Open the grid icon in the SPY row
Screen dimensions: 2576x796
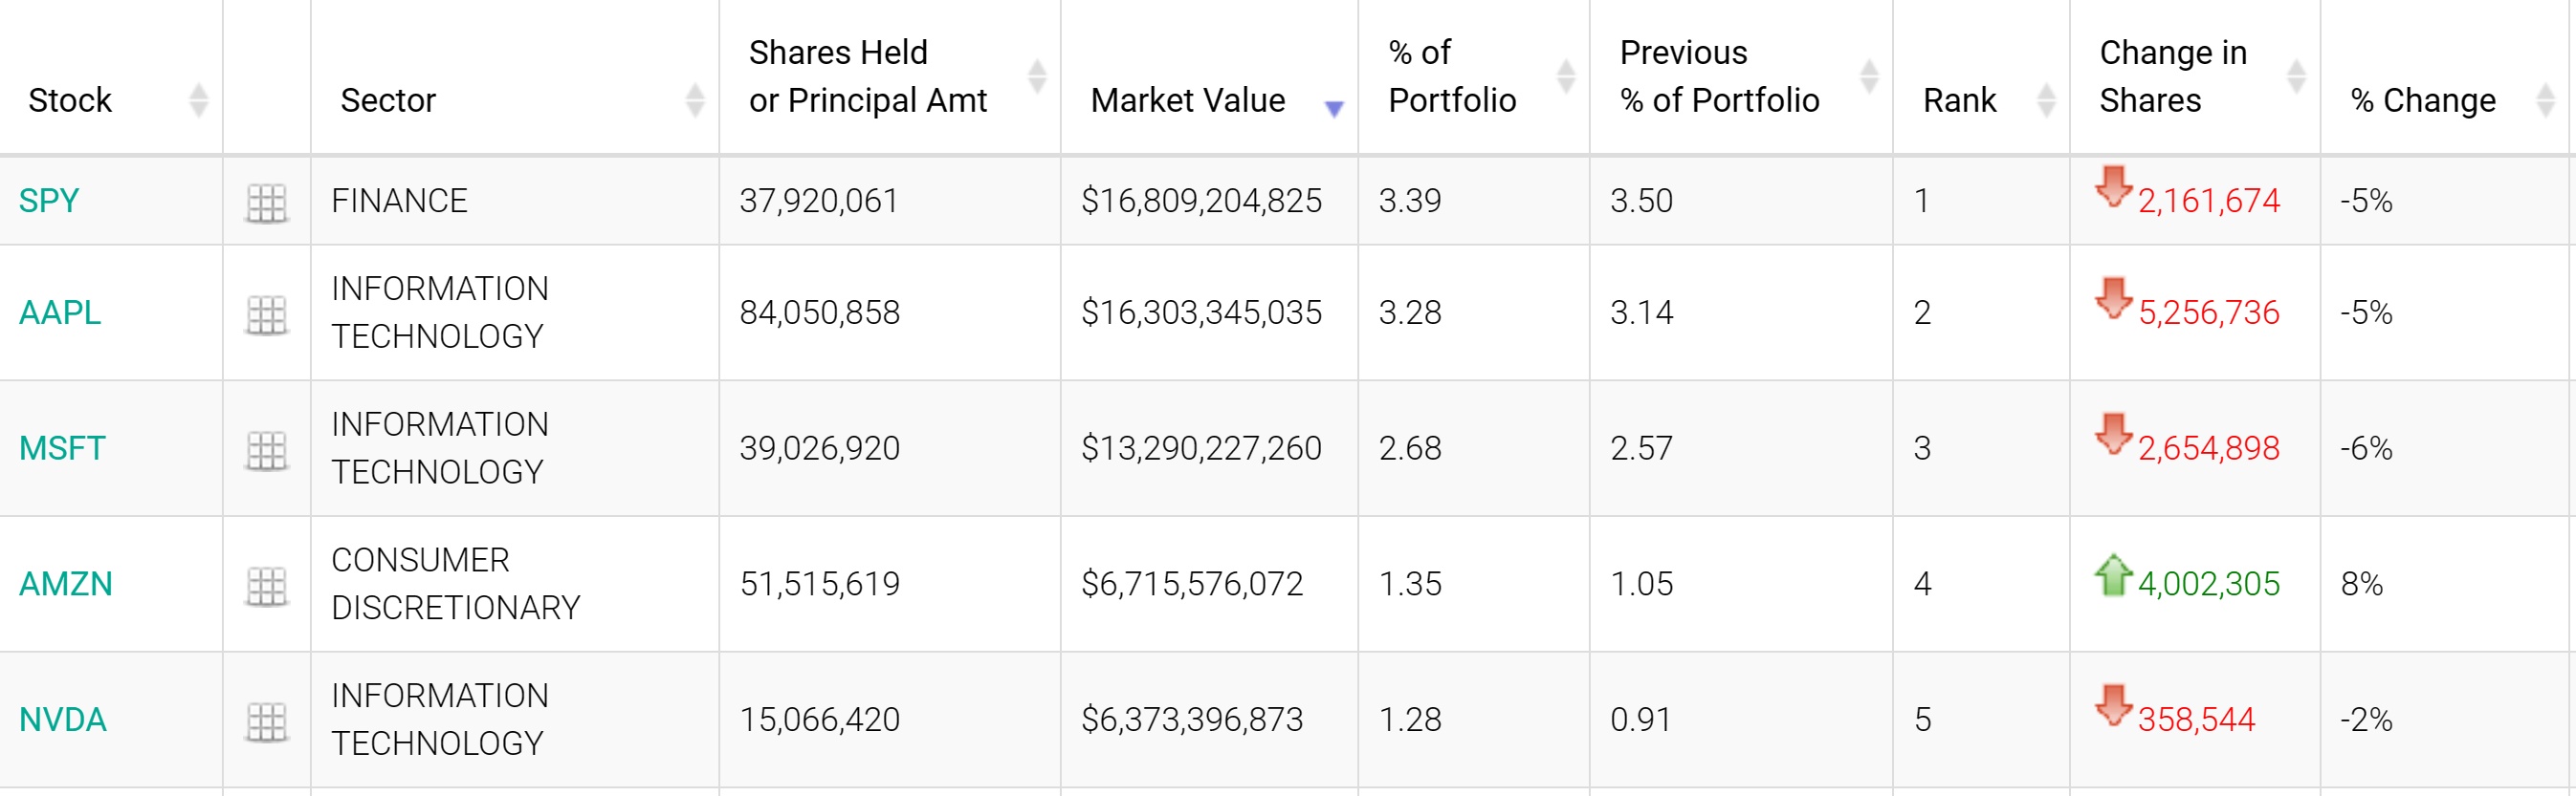click(x=266, y=203)
